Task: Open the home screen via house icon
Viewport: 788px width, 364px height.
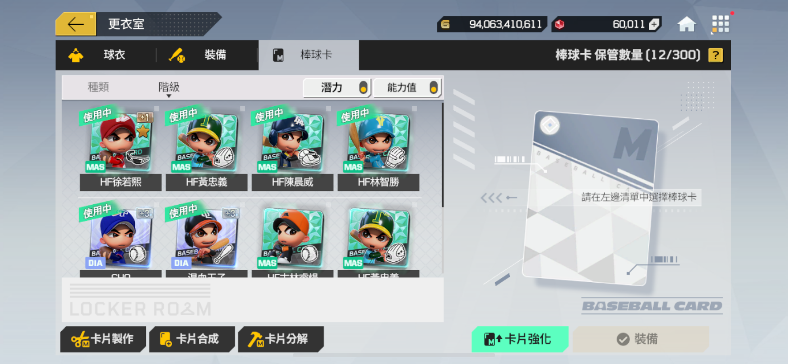Action: pyautogui.click(x=686, y=24)
